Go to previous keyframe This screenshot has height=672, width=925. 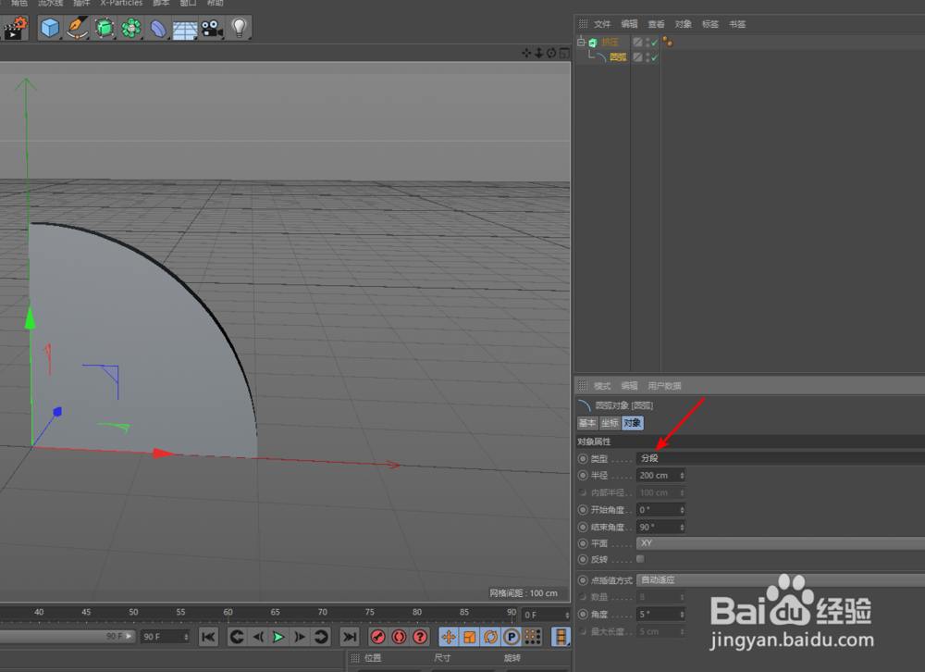tap(237, 637)
